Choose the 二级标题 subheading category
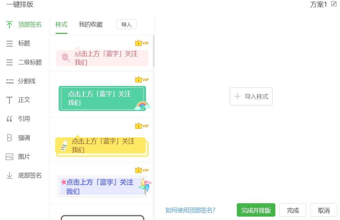 coord(30,62)
